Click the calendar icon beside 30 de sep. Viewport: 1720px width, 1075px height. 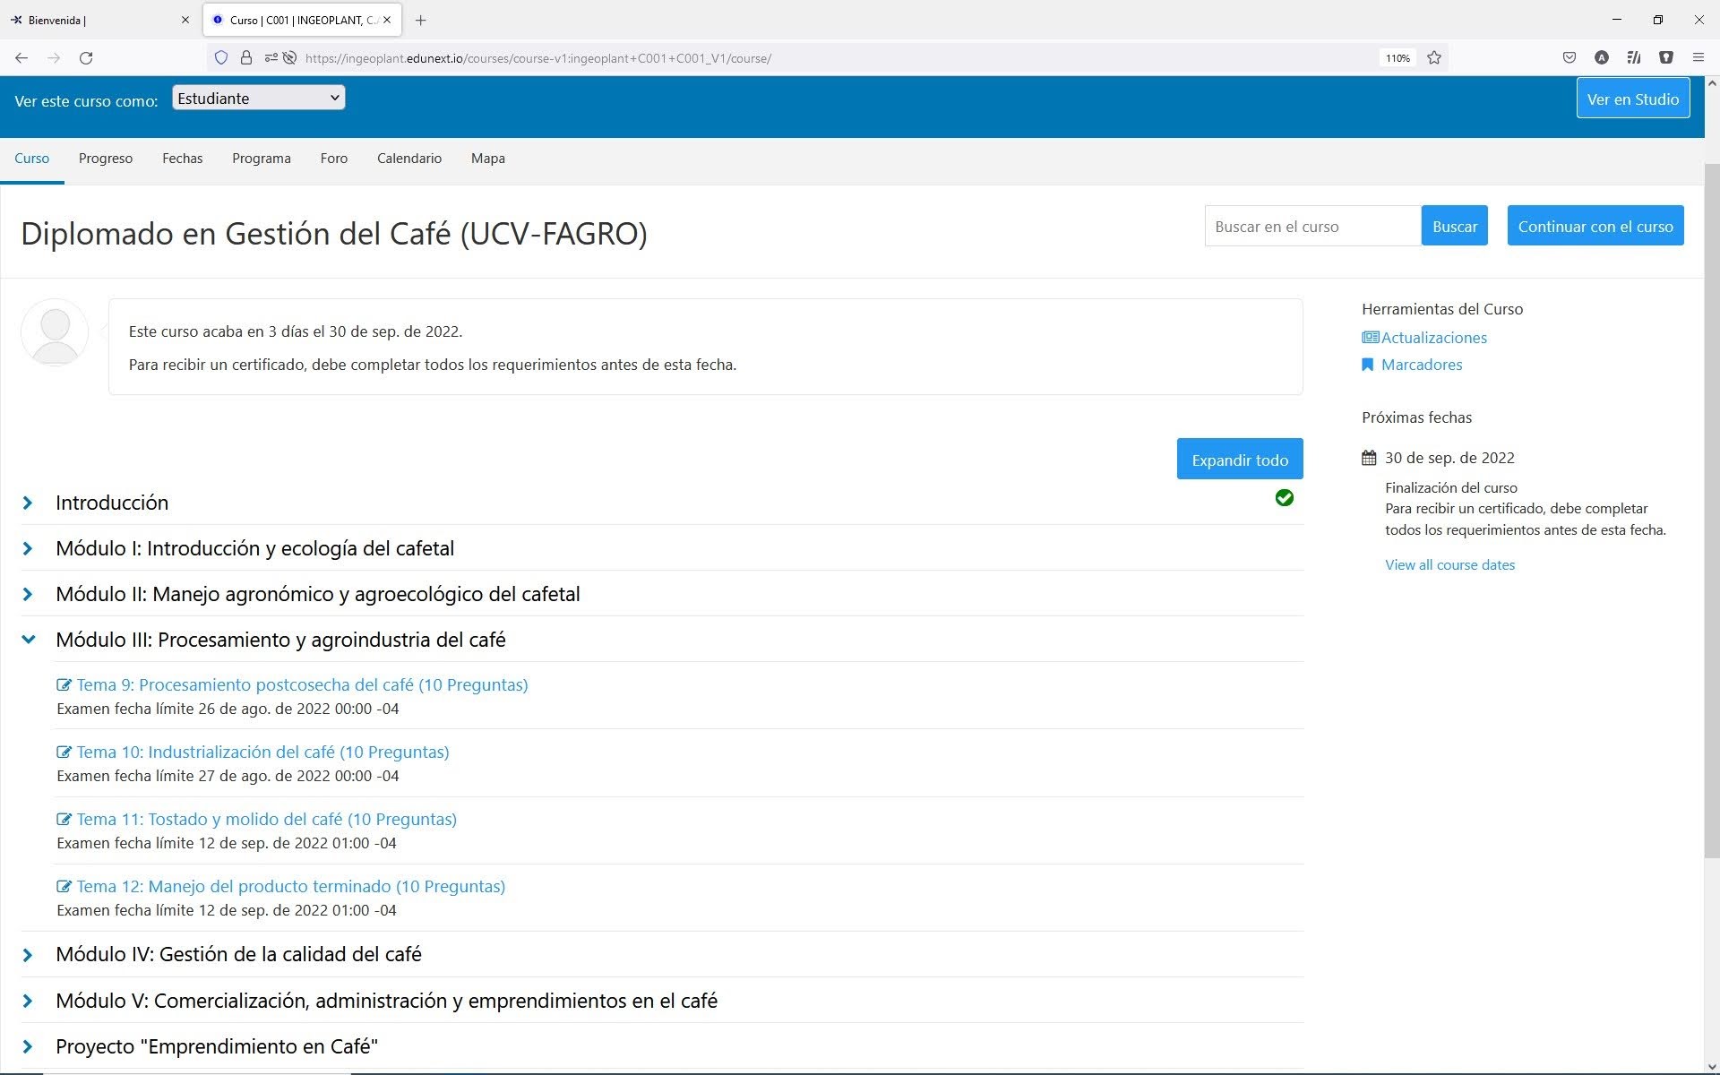point(1369,458)
